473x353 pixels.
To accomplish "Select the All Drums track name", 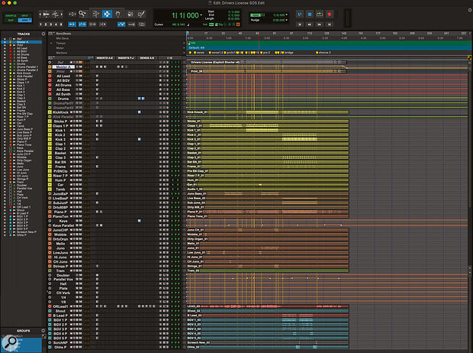I will [x=63, y=86].
